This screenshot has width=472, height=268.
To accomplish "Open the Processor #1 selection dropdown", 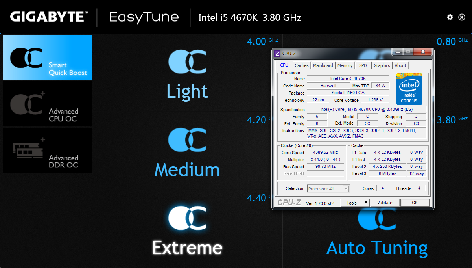I will [328, 189].
